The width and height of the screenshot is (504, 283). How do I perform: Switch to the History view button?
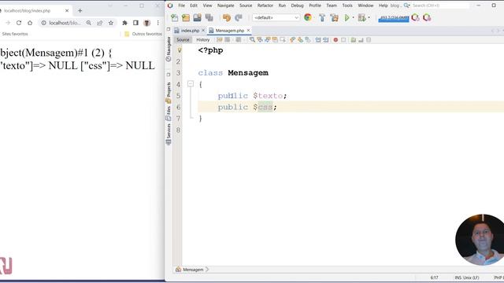point(203,40)
